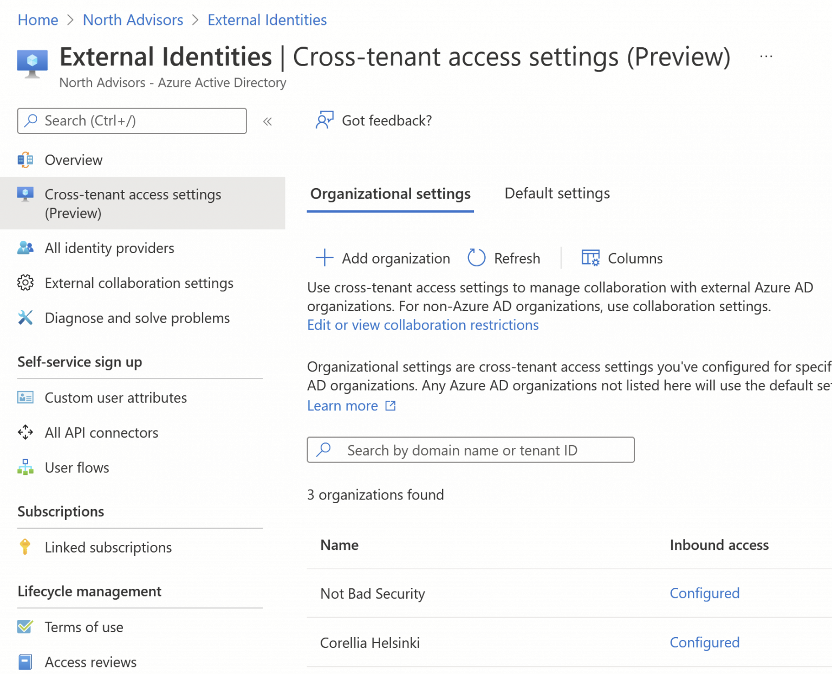Focus the Search (Ctrl+/) sidebar field
832x674 pixels.
click(x=132, y=120)
